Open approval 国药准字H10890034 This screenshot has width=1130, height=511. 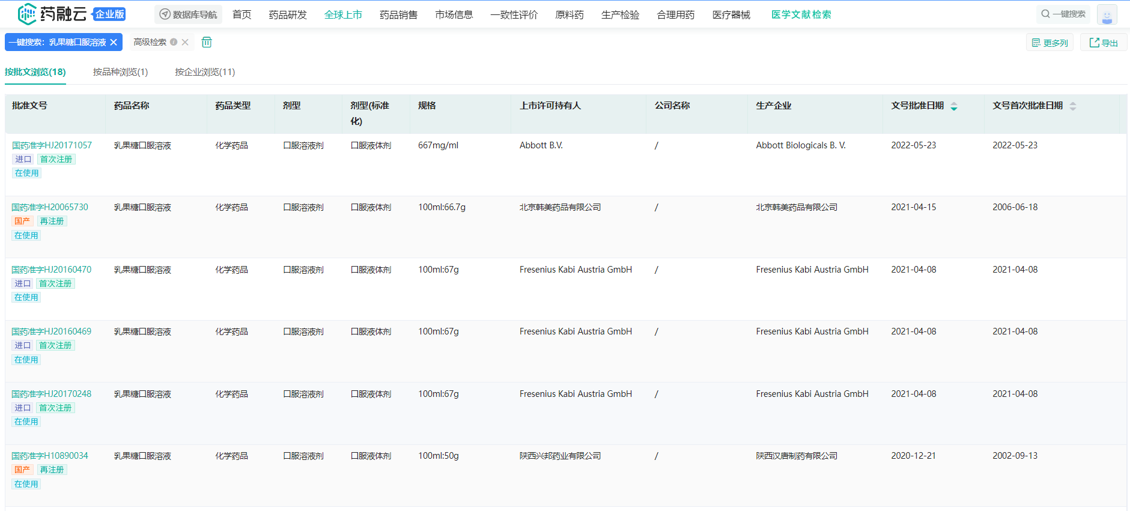[50, 456]
